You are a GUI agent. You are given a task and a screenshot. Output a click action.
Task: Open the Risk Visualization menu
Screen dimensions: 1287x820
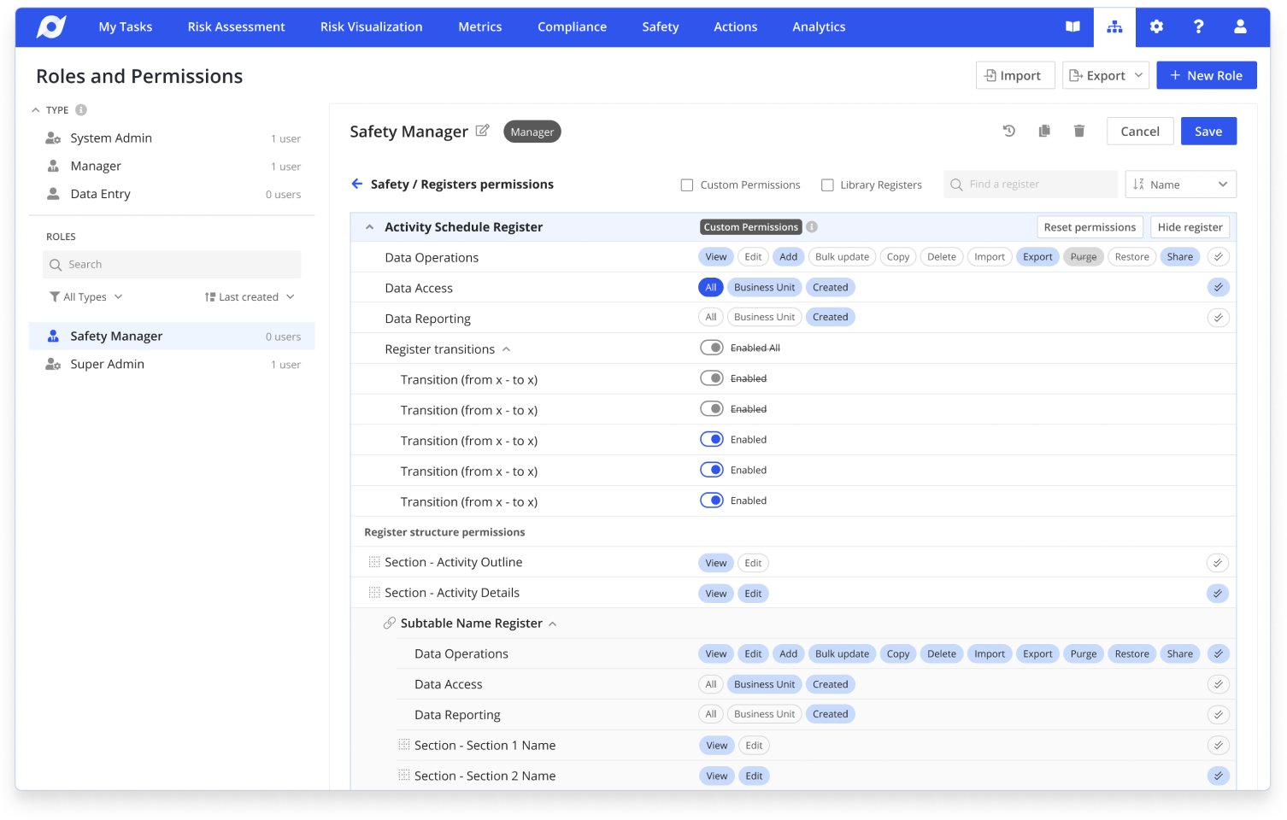(x=371, y=26)
